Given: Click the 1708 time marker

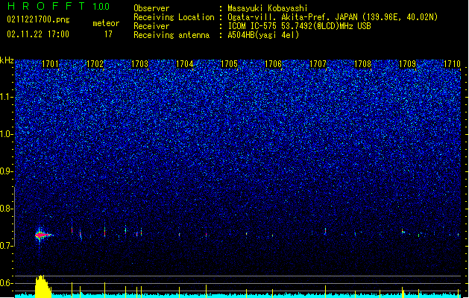Looking at the screenshot, I should click(362, 64).
